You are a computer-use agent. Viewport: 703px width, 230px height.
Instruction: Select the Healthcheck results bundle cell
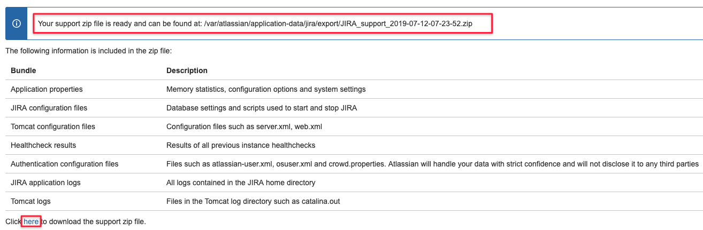click(x=43, y=145)
